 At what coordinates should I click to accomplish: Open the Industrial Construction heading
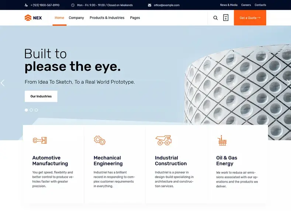point(171,161)
